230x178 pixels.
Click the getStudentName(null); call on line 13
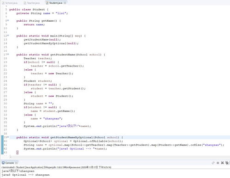coord(42,40)
